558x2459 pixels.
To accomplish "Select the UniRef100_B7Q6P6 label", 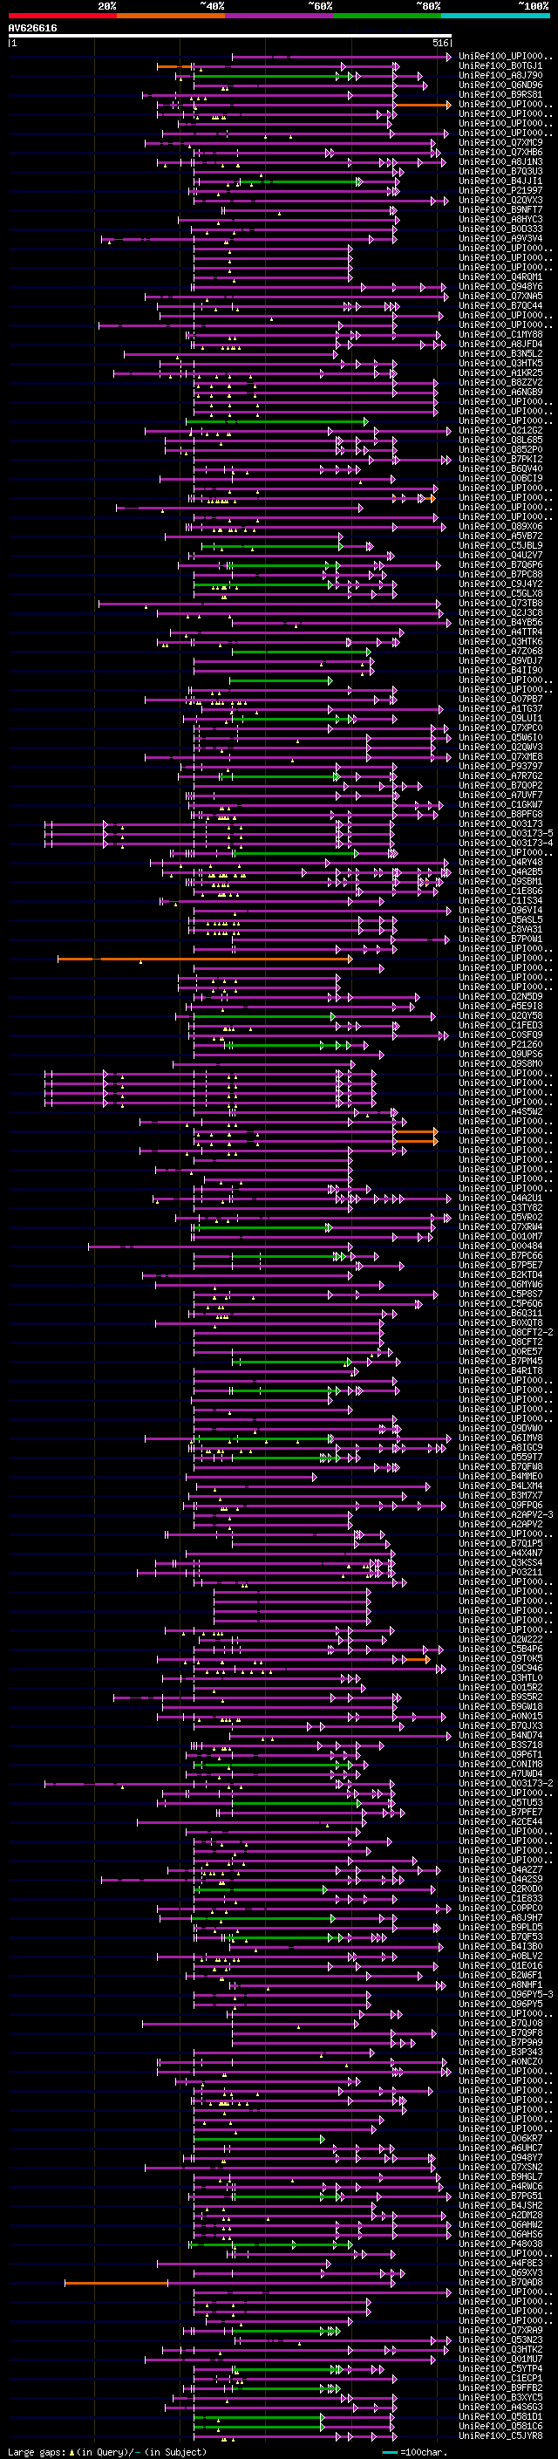I will click(500, 565).
